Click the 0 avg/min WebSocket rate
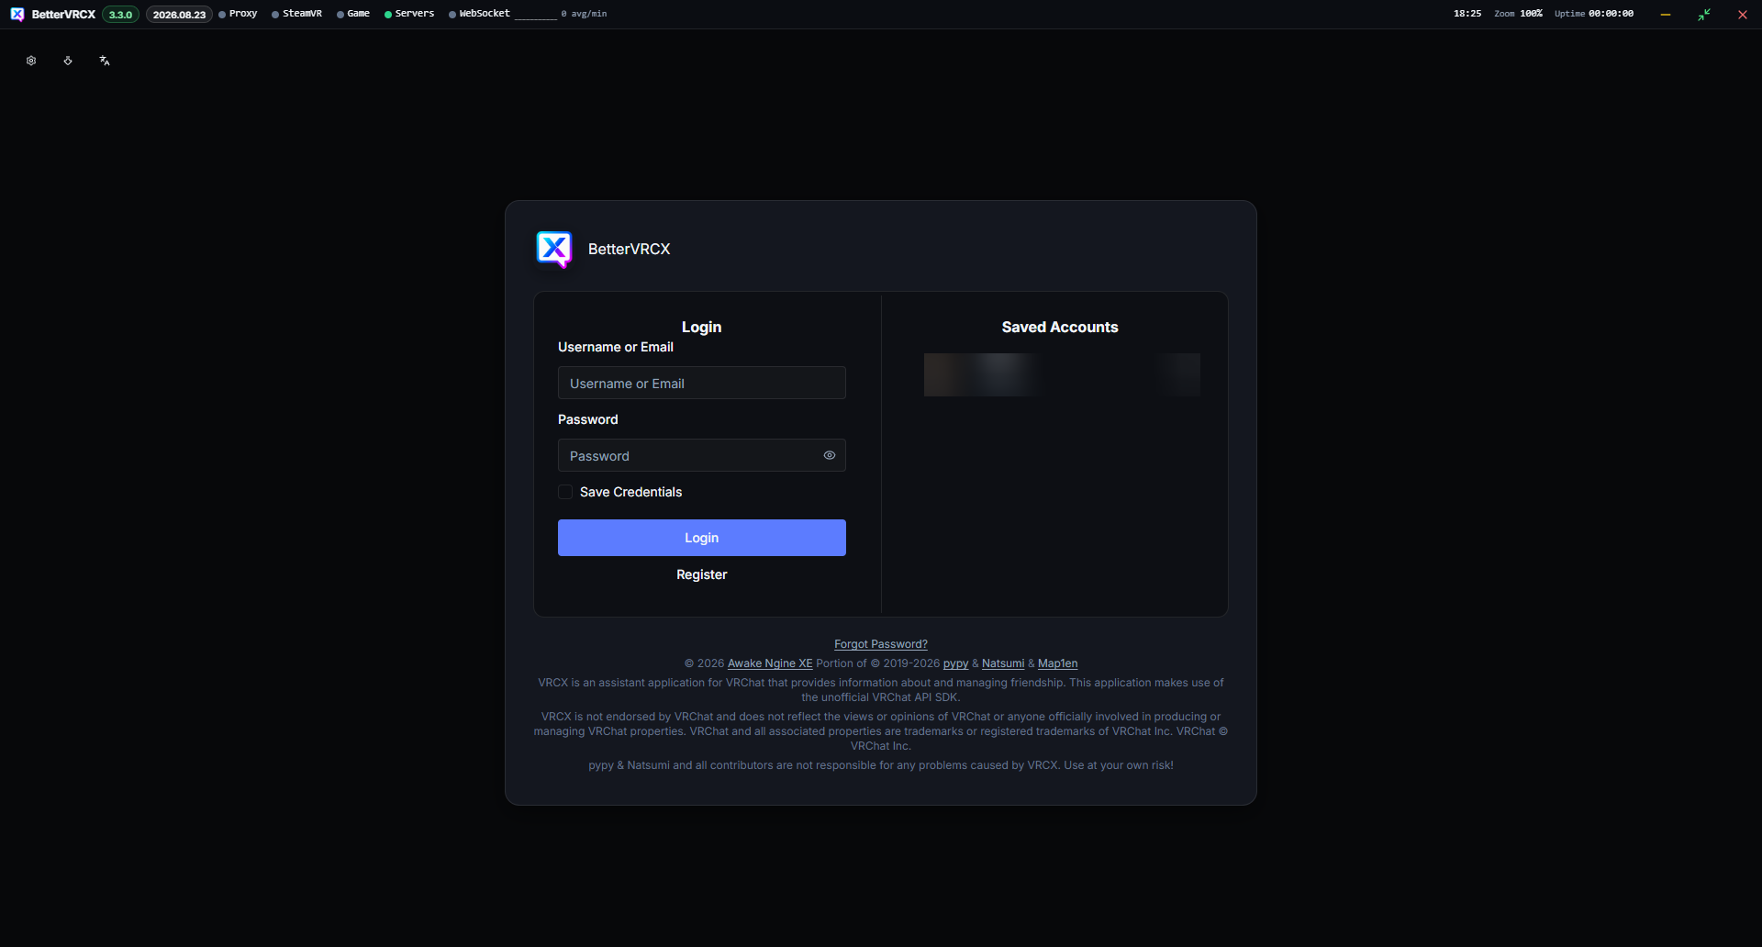This screenshot has height=947, width=1762. [584, 14]
